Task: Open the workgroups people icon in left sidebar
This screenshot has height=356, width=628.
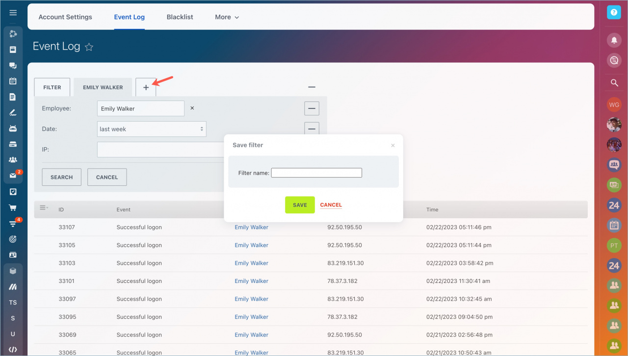Action: point(13,160)
